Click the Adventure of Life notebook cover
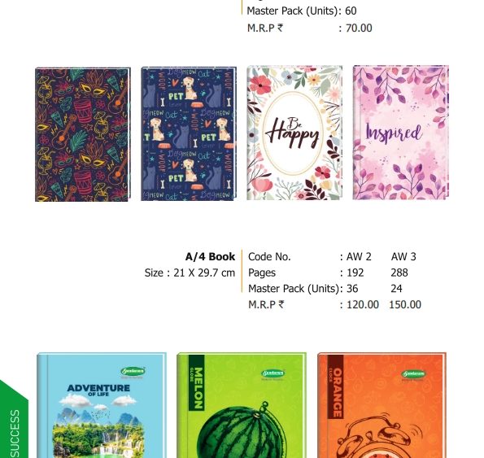The image size is (484, 458). pos(102,405)
